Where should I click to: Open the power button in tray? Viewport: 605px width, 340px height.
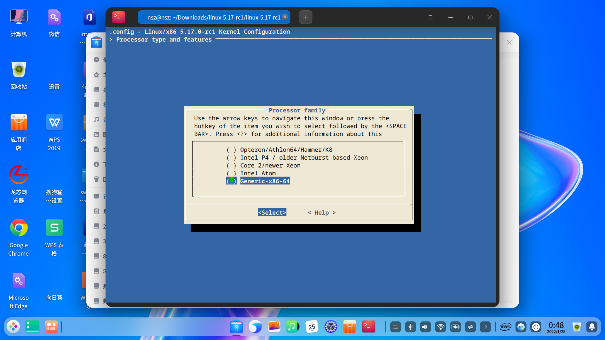point(536,327)
